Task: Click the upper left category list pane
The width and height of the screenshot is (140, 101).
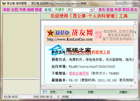Action: 21,46
